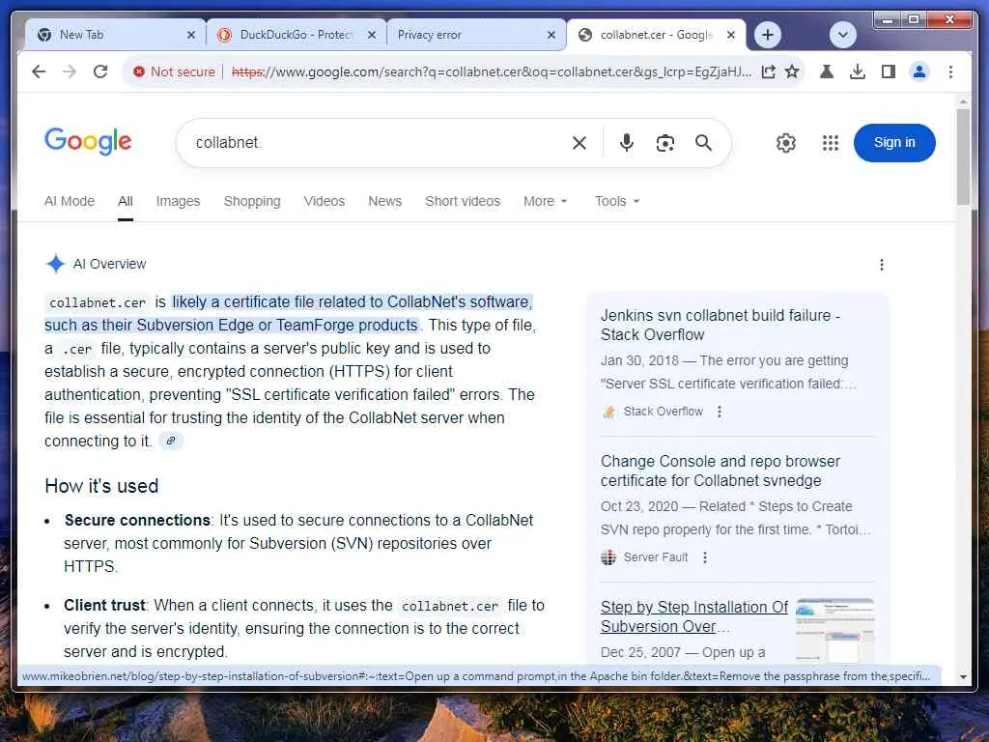Select the Images search tab
The width and height of the screenshot is (989, 742).
(x=178, y=201)
